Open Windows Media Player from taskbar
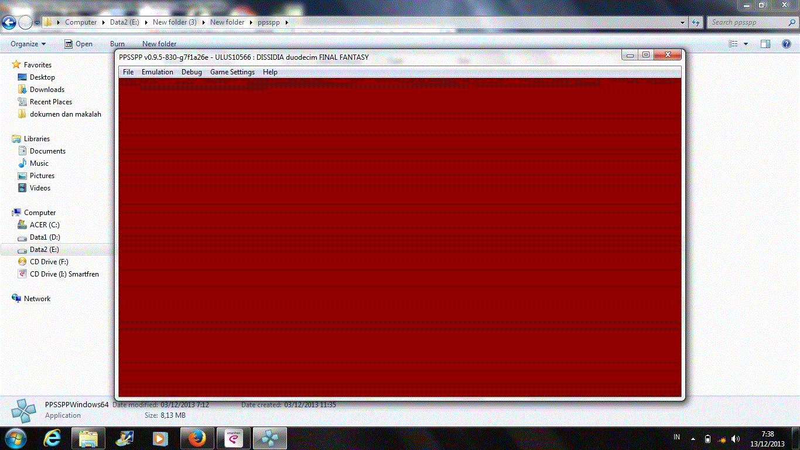The image size is (800, 450). 159,438
